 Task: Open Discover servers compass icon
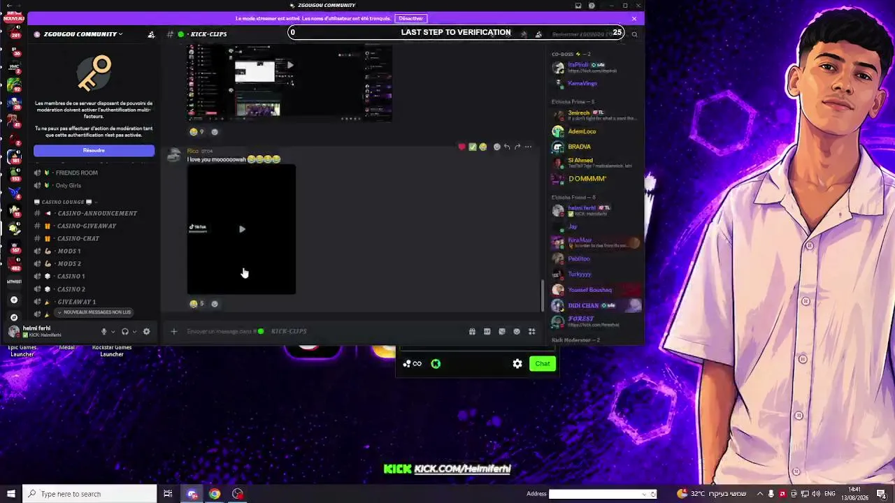[x=13, y=317]
